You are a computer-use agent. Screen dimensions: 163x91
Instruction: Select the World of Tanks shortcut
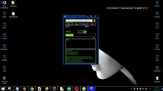[x=4, y=80]
